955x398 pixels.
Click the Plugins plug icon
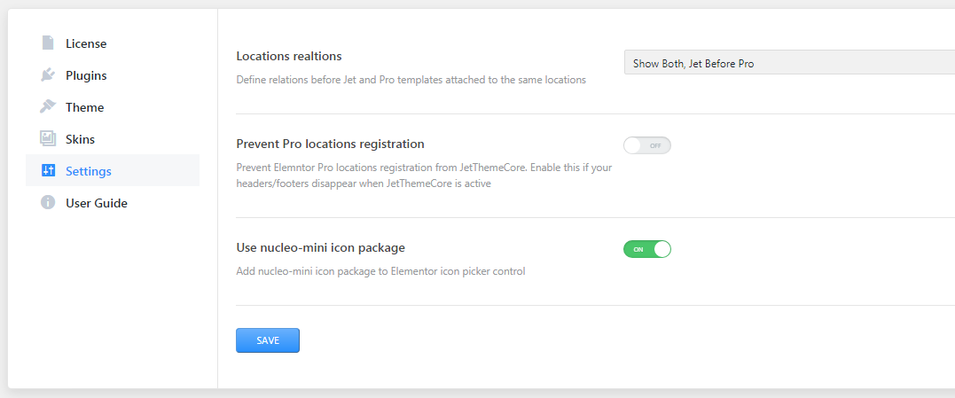[48, 75]
